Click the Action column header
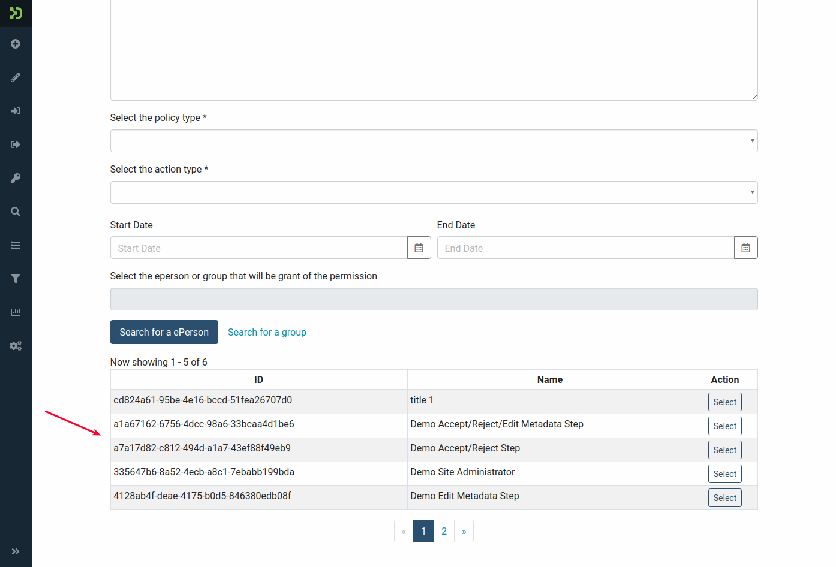 click(725, 379)
